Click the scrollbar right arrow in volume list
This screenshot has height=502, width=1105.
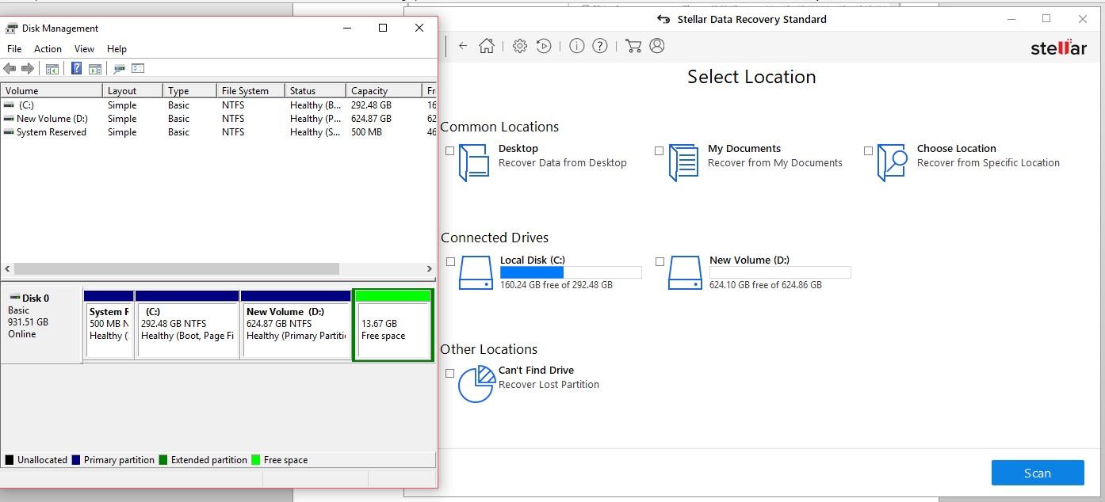click(429, 269)
